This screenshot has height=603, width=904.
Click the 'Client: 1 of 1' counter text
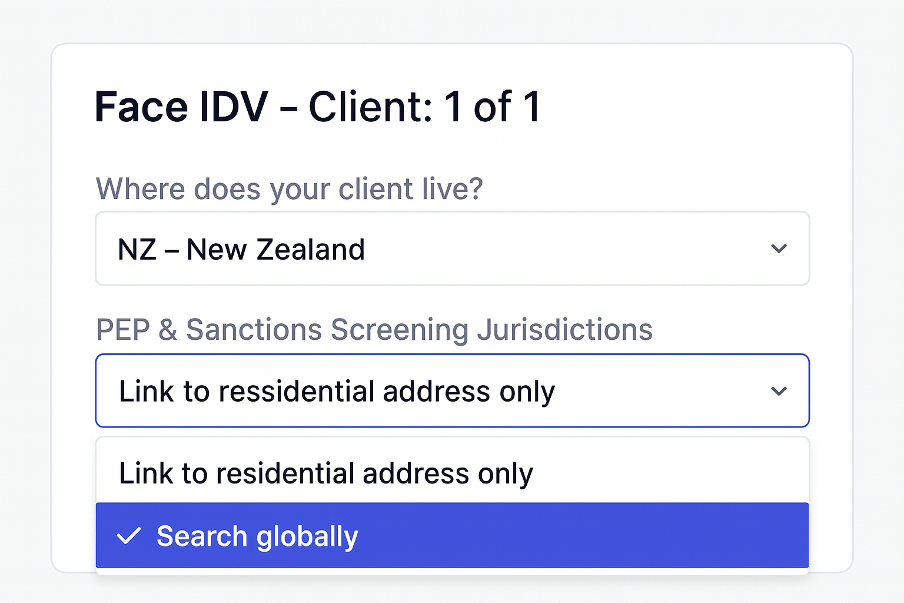424,107
